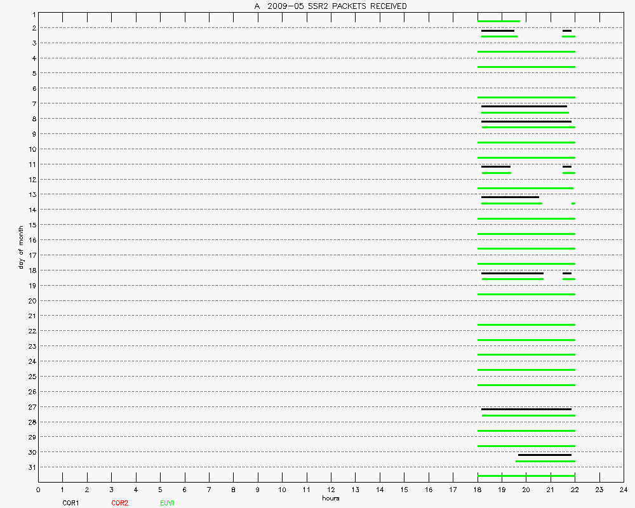Click the tiny green segment on day 13
The height and width of the screenshot is (508, 635).
click(x=573, y=203)
